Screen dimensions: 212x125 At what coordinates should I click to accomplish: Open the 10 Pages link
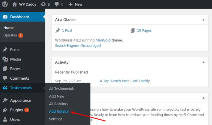click(144, 31)
